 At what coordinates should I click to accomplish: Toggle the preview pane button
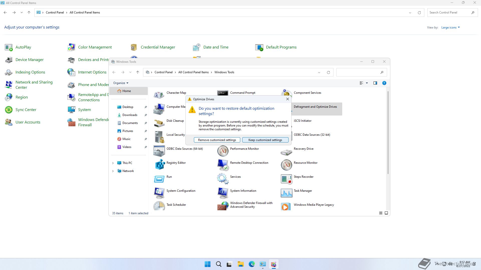[375, 83]
